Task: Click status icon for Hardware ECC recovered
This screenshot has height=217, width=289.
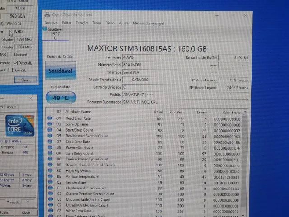Action: [50, 188]
